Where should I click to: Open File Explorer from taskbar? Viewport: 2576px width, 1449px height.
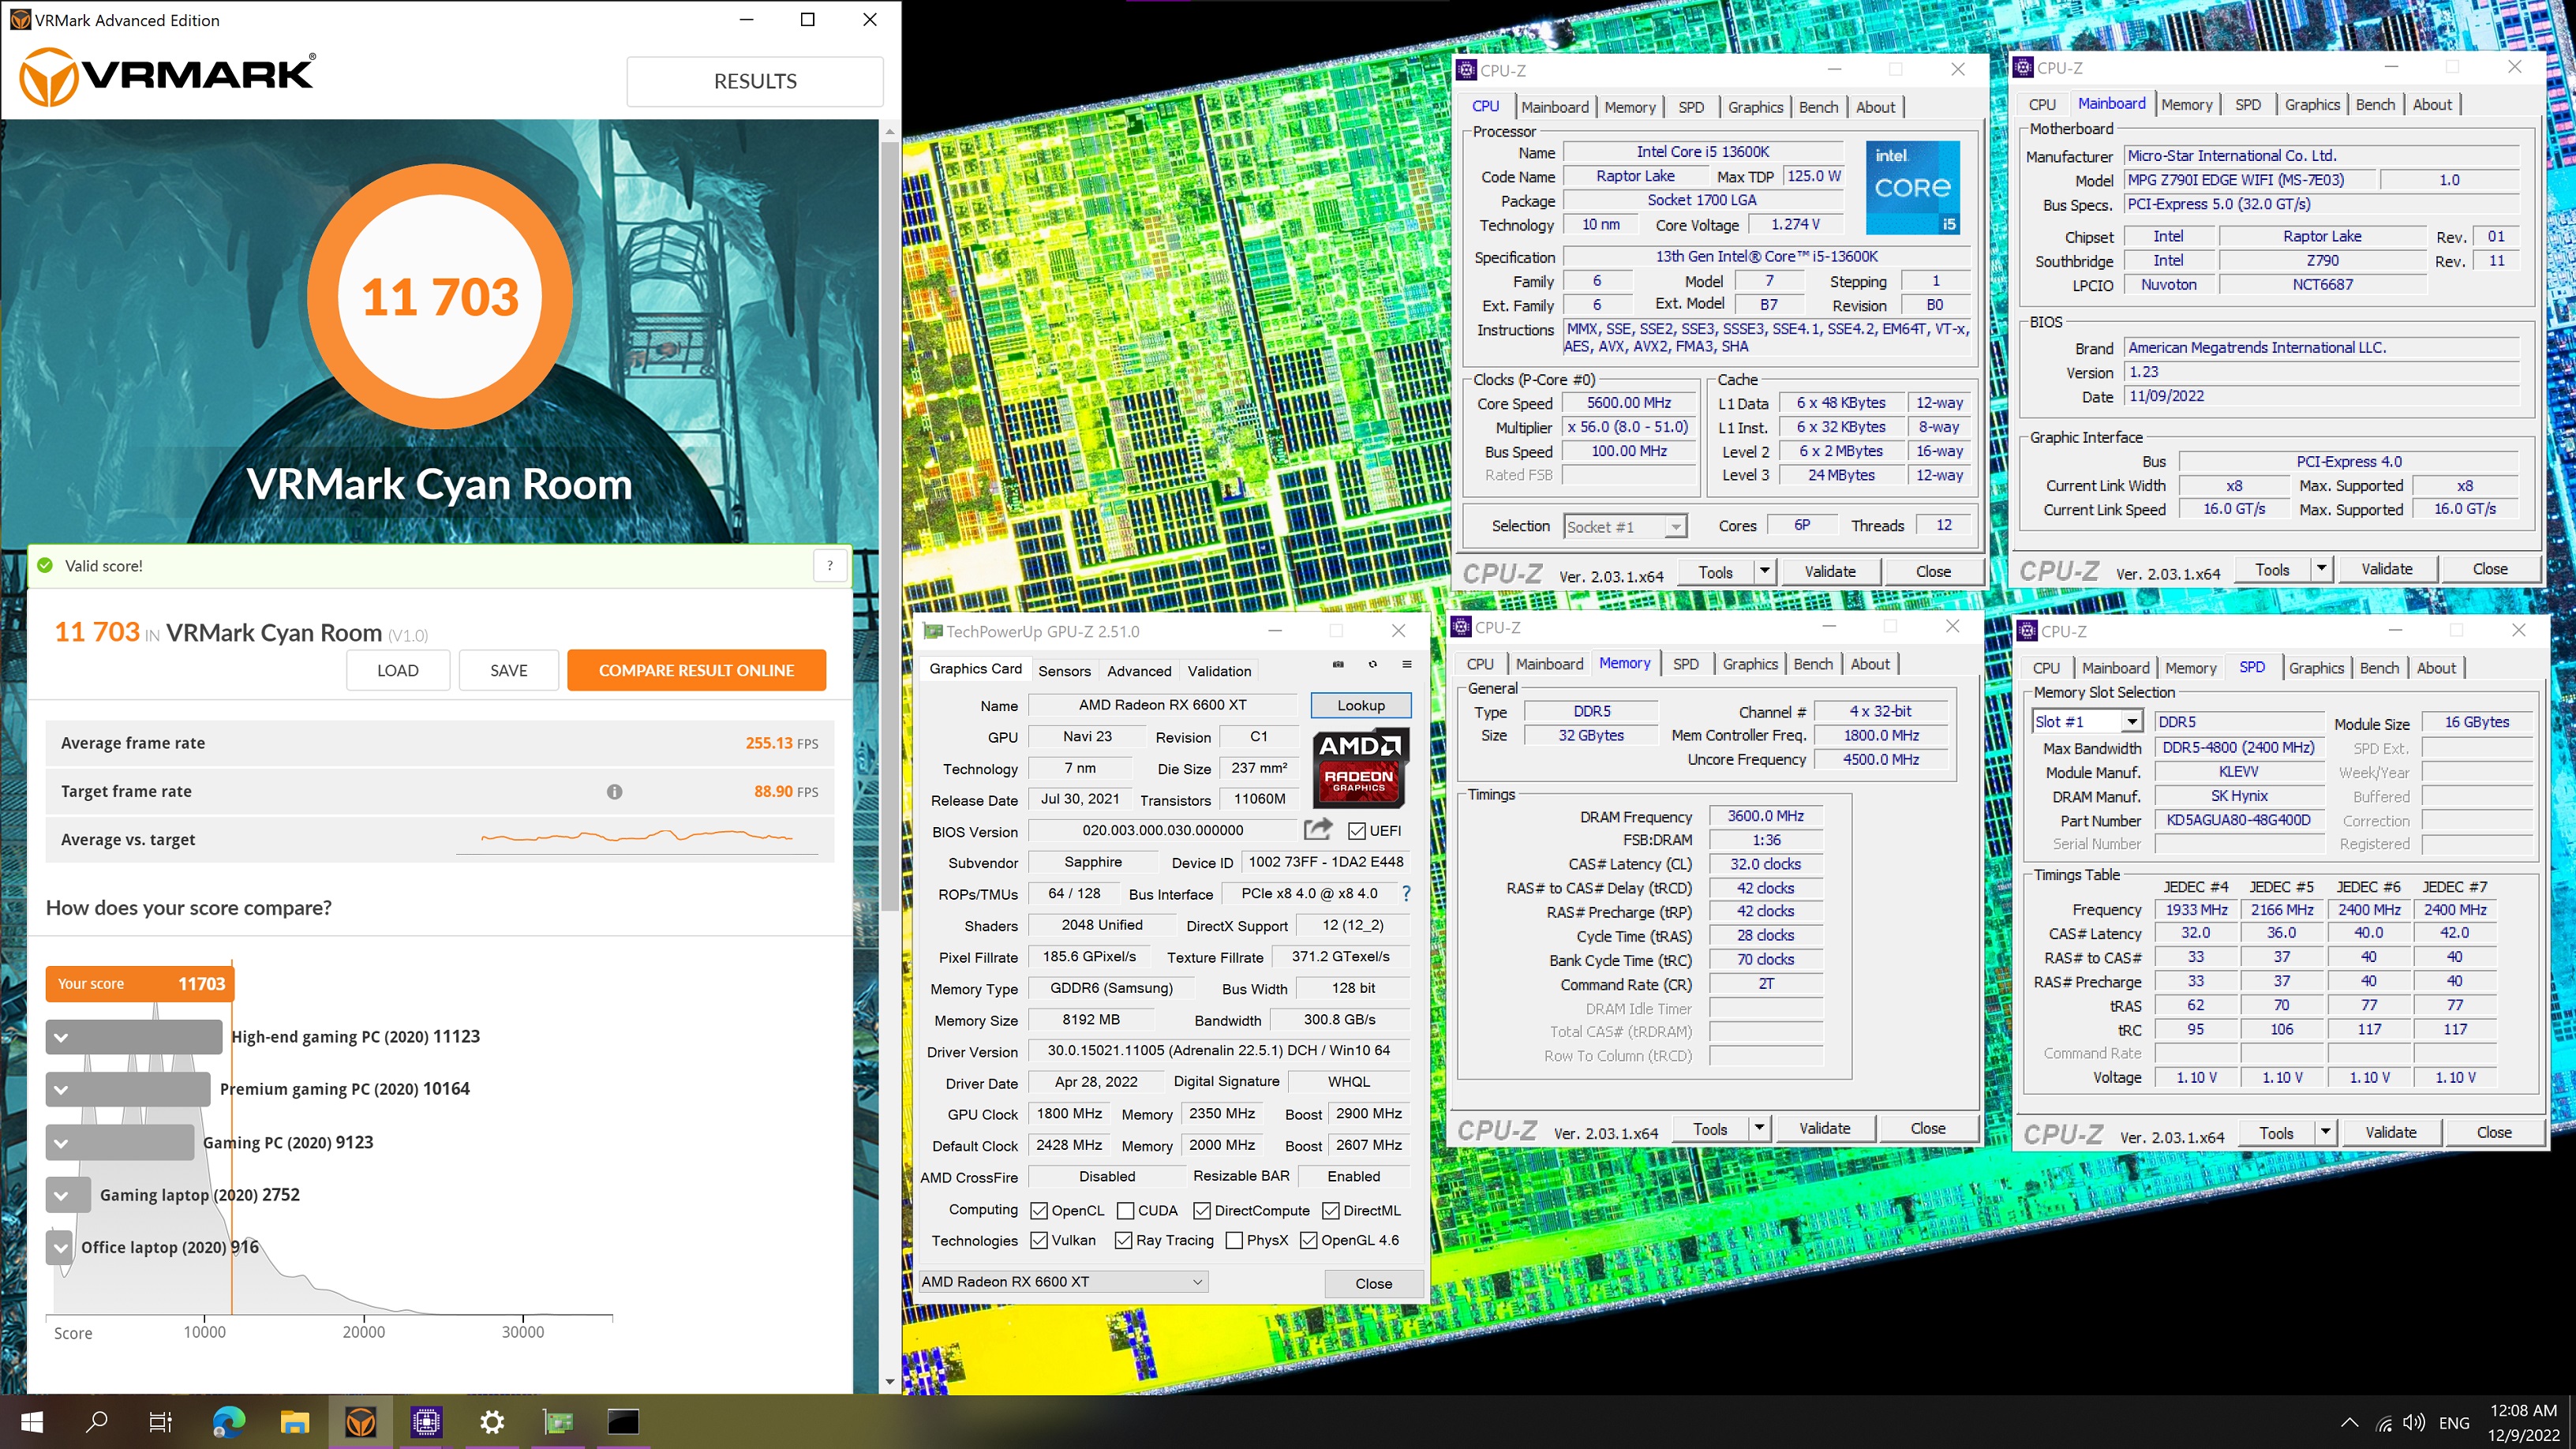pyautogui.click(x=294, y=1421)
